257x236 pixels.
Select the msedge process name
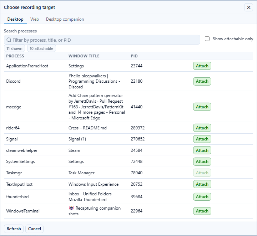[x=14, y=107]
